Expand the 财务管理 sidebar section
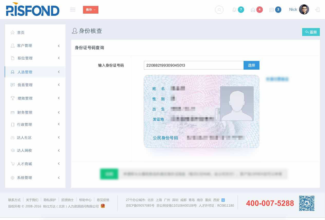Image resolution: width=325 pixels, height=220 pixels. (35, 113)
